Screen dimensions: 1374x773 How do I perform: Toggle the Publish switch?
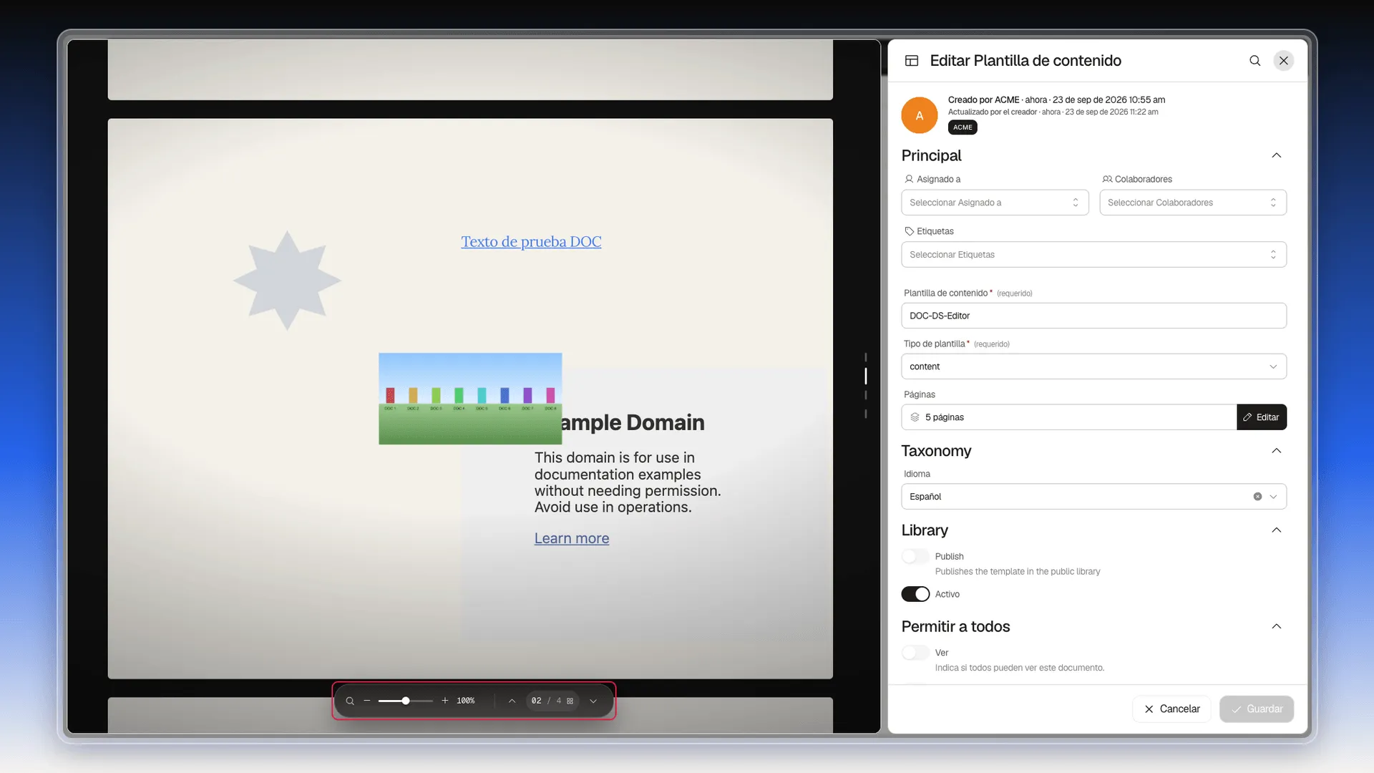(x=915, y=557)
